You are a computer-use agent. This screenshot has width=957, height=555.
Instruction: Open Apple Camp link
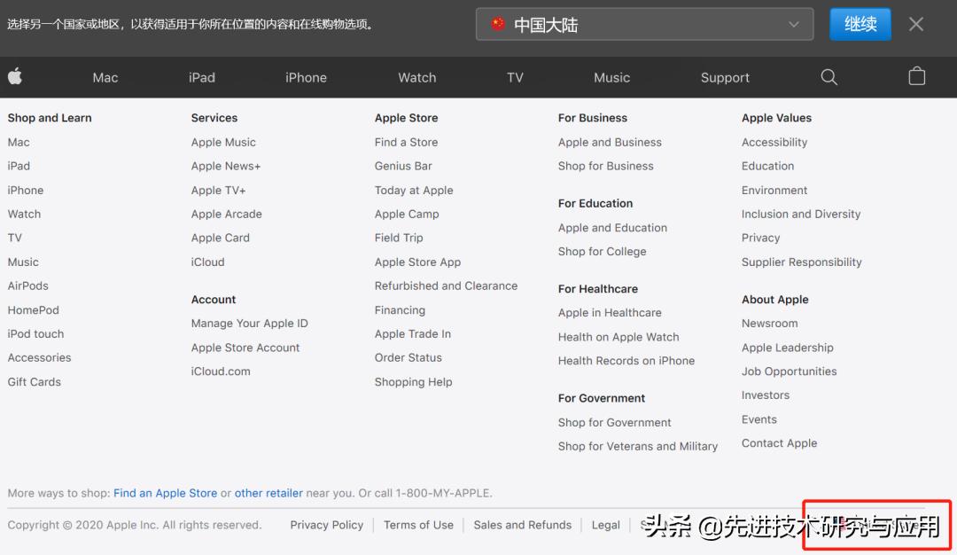407,215
